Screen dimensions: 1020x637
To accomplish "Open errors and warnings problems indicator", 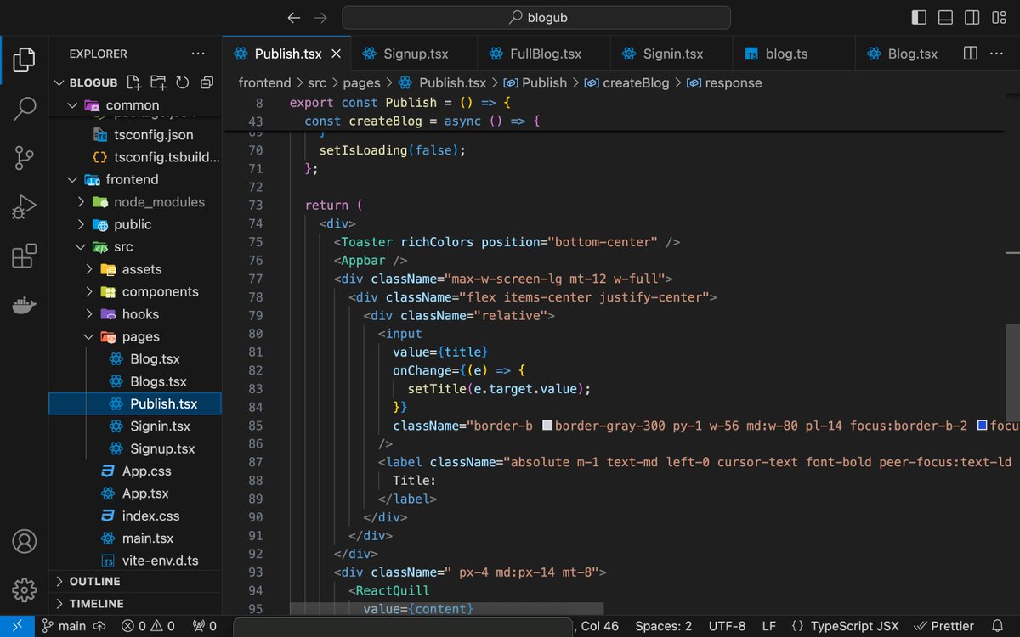I will click(148, 626).
